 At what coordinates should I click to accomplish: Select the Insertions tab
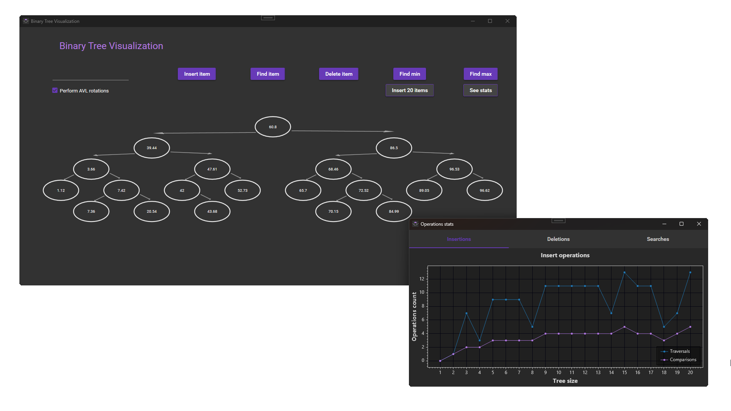pyautogui.click(x=459, y=239)
